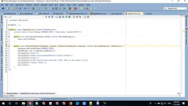188x106 pixels.
Task: Collapse the init method fold at line 12
Action: (x=9, y=37)
